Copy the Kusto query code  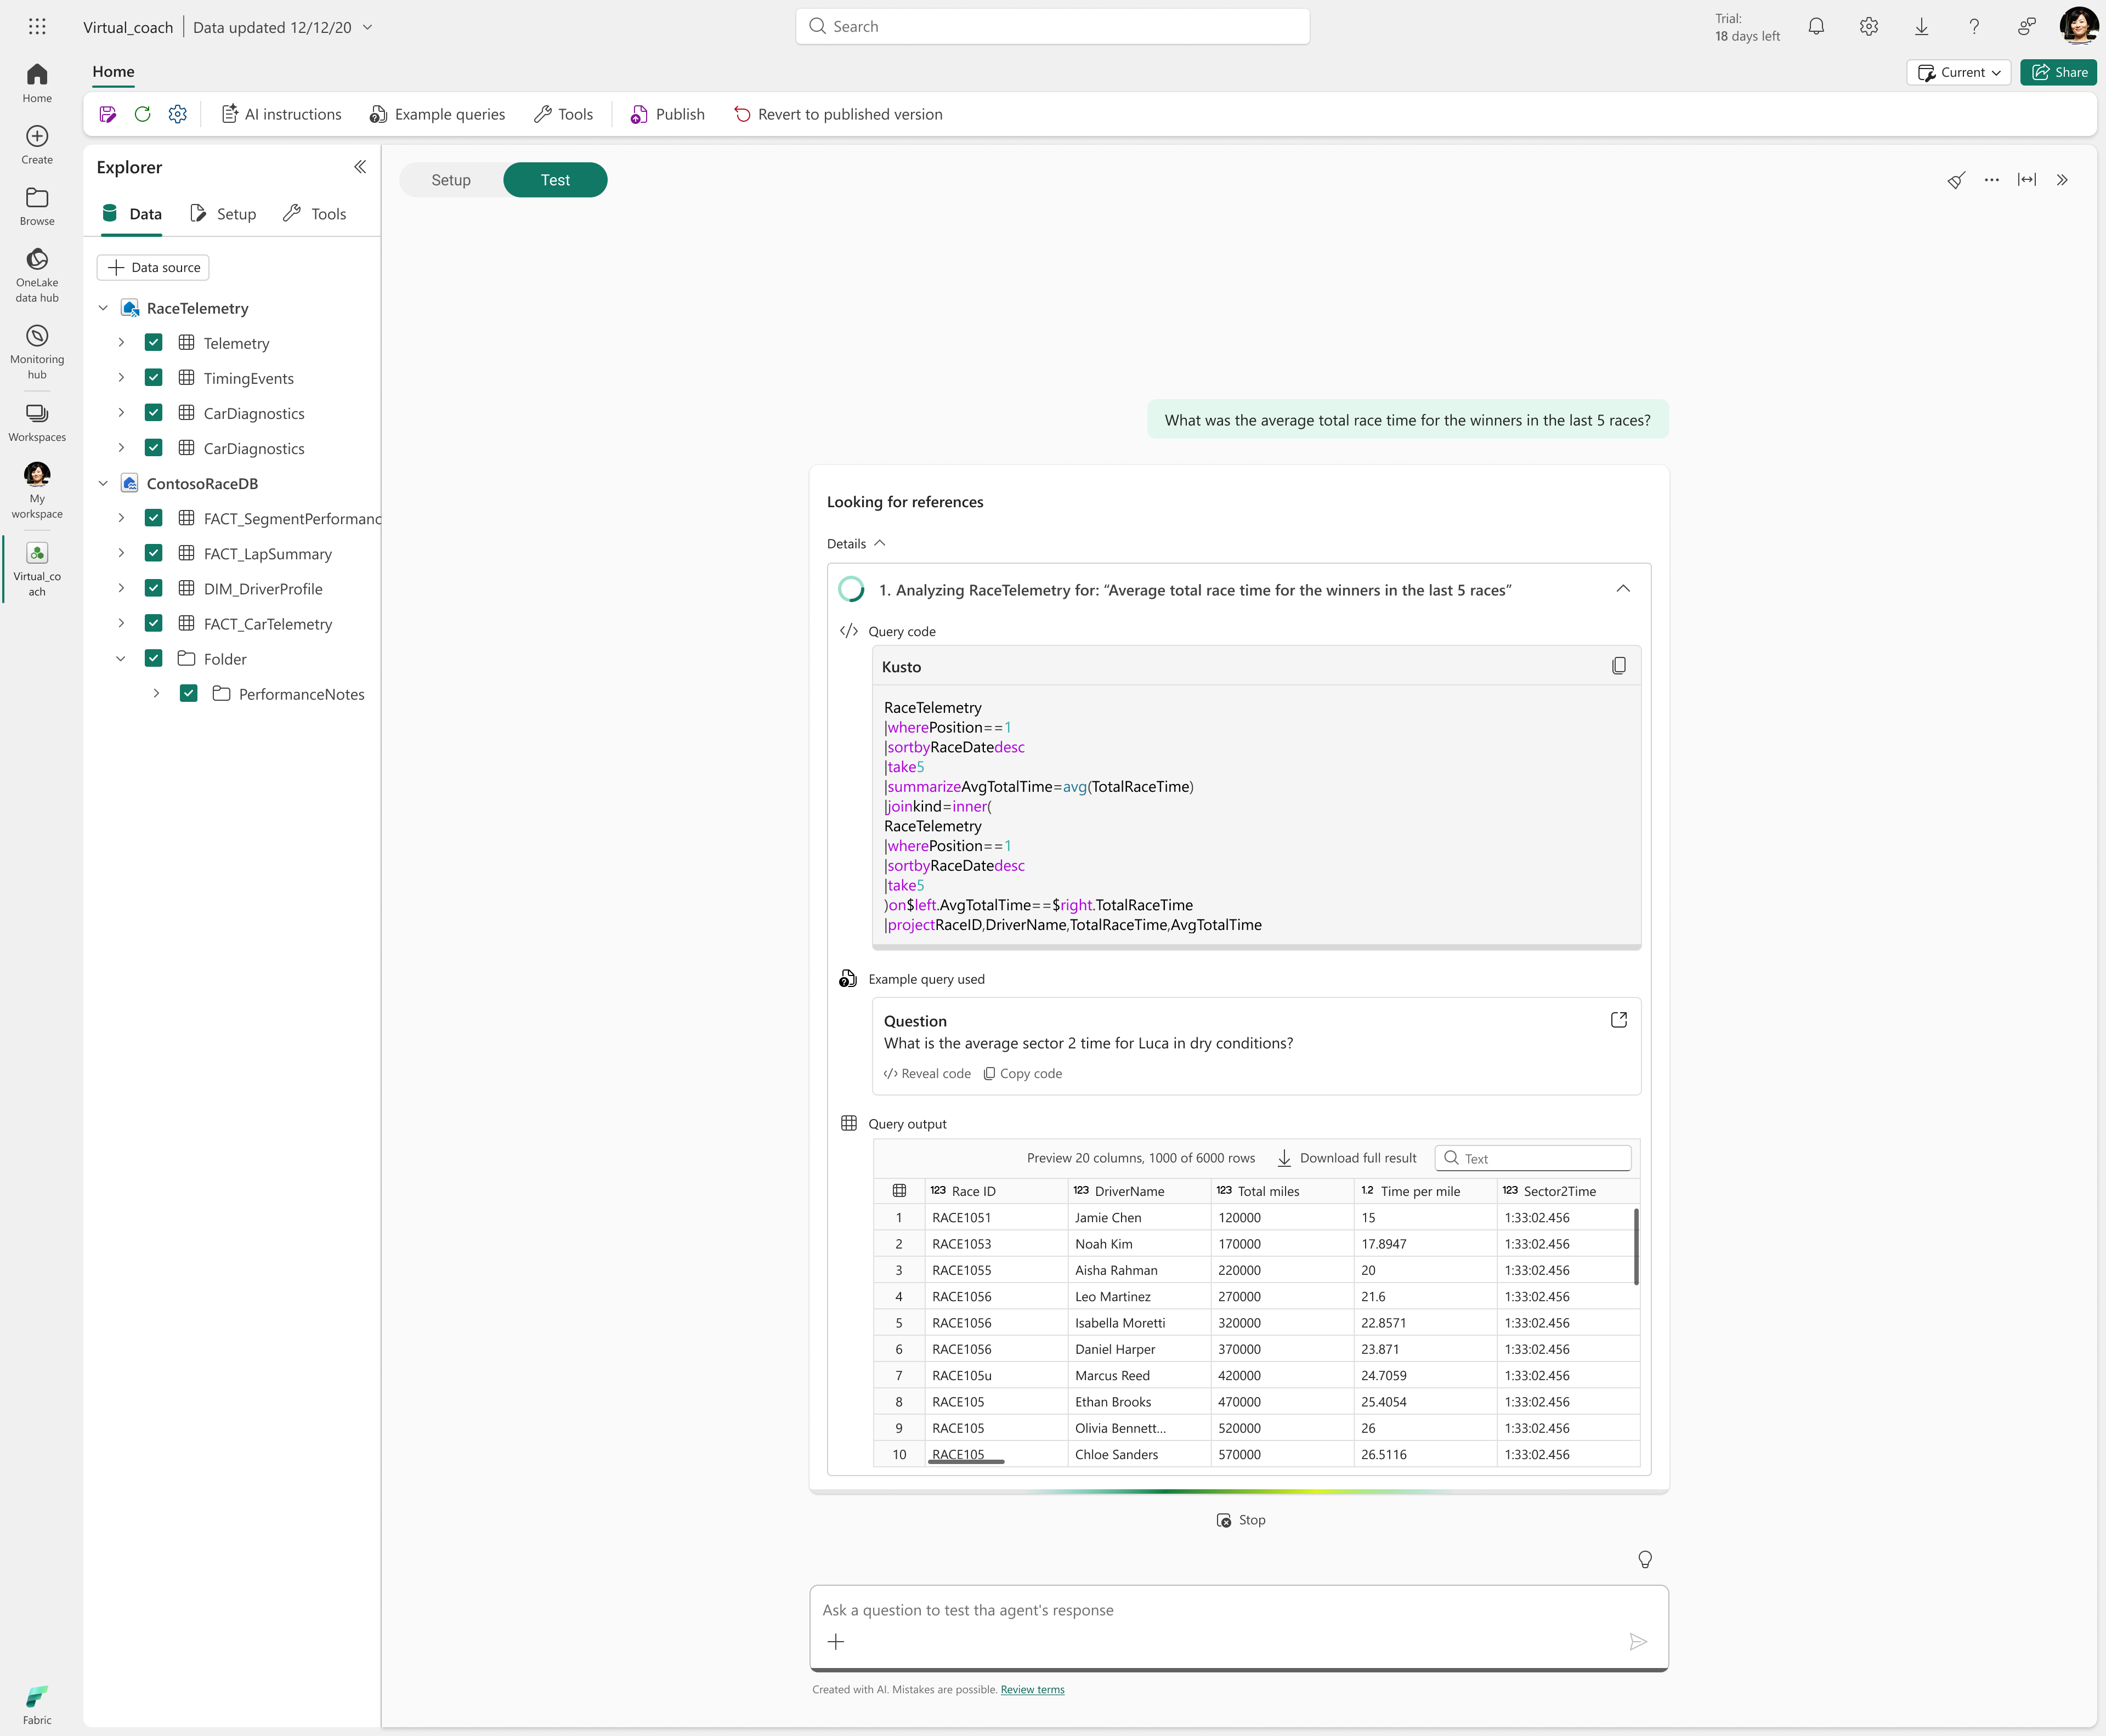[x=1618, y=666]
